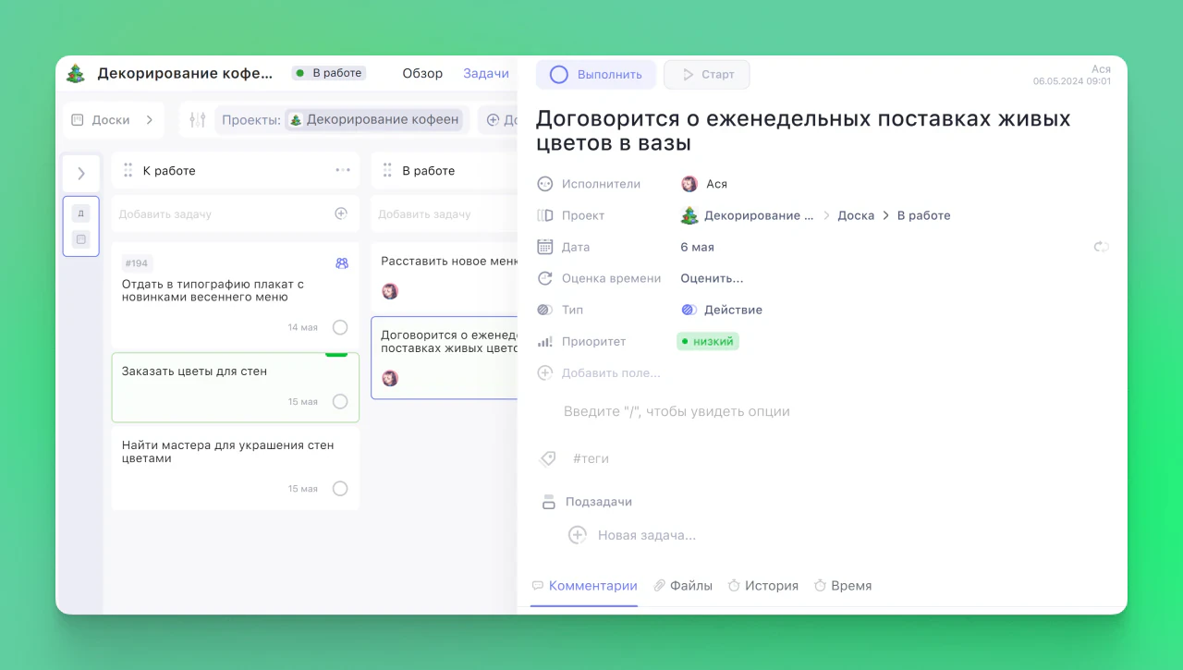Expand the left sidebar with chevron
Viewport: 1183px width, 670px height.
pos(81,173)
